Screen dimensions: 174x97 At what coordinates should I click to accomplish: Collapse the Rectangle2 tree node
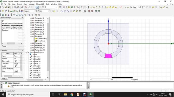(x=31, y=36)
